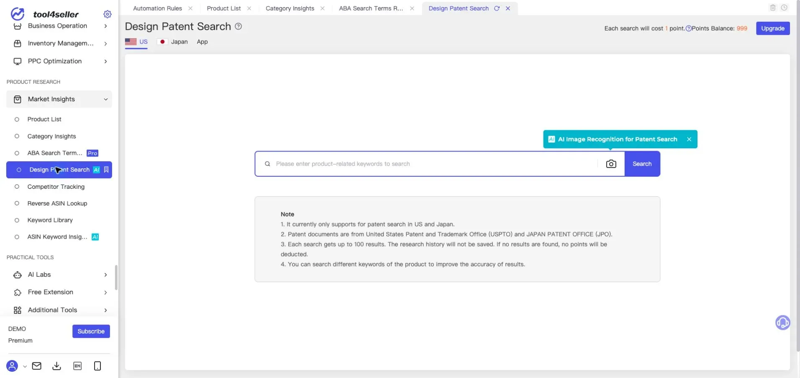Close the ABA Search Terms tab
Viewport: 800px width, 378px height.
point(412,8)
